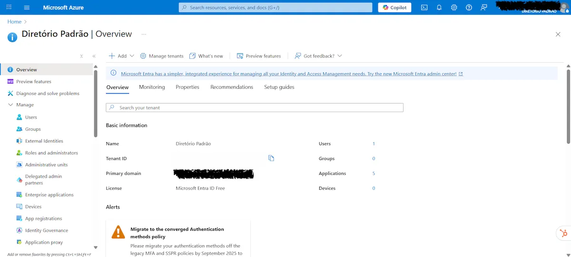This screenshot has width=571, height=257.
Task: Select Overview in the sidebar
Action: pos(46,69)
